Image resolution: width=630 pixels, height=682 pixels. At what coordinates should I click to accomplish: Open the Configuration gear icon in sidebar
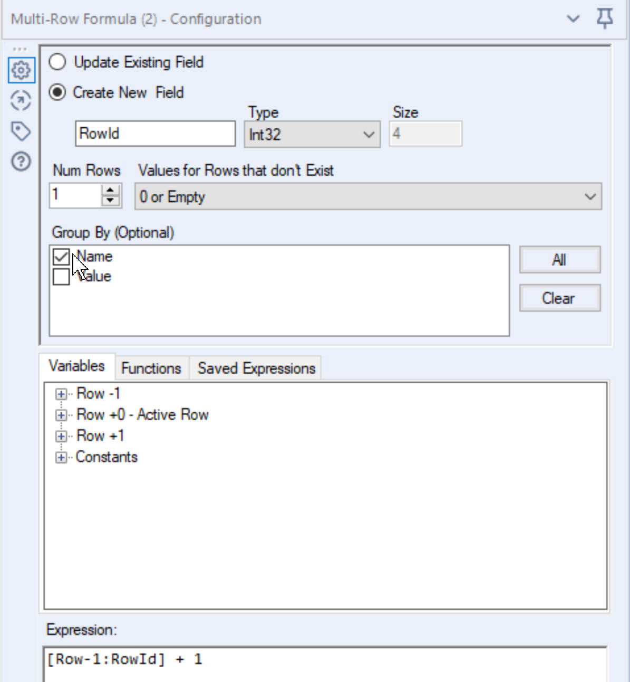(20, 69)
